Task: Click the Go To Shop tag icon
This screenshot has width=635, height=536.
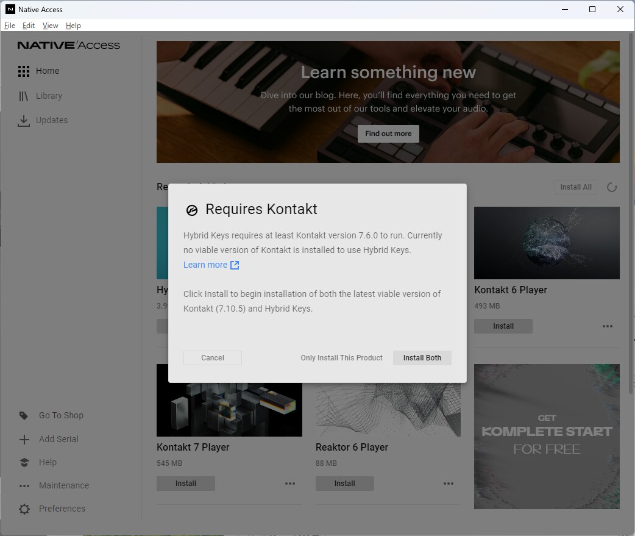Action: 24,416
